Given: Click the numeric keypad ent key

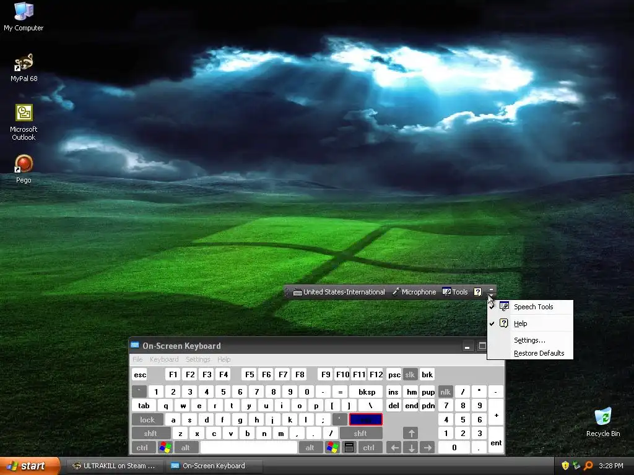Looking at the screenshot, I should coord(496,440).
